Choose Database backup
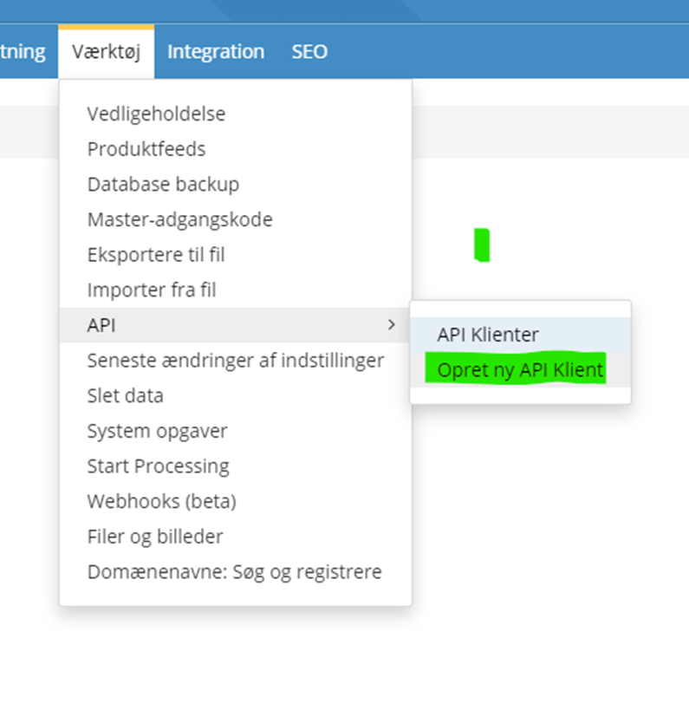Screen dimensions: 689x710 pyautogui.click(x=163, y=185)
